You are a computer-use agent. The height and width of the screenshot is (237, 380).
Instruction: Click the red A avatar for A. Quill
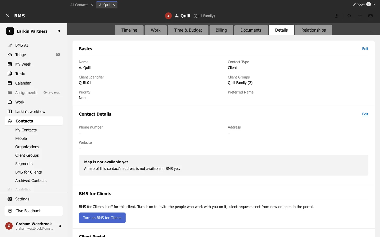click(168, 16)
